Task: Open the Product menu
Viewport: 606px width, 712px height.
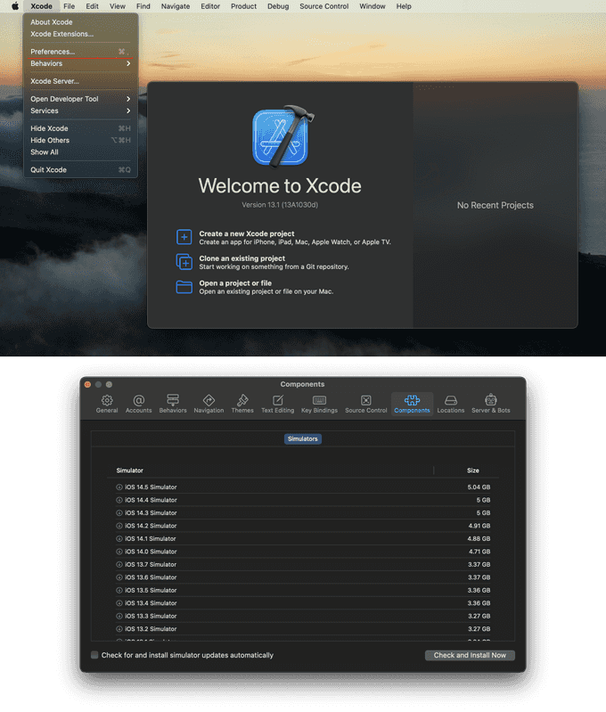Action: coord(243,6)
